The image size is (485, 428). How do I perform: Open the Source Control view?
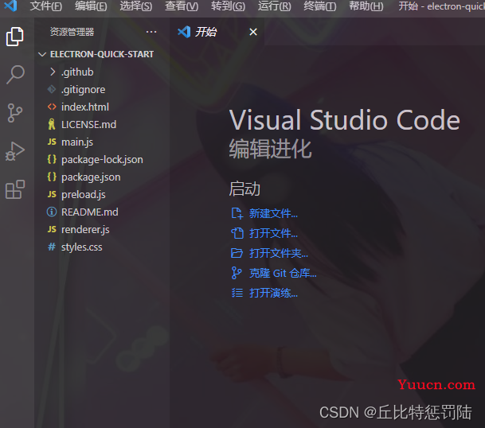(15, 113)
